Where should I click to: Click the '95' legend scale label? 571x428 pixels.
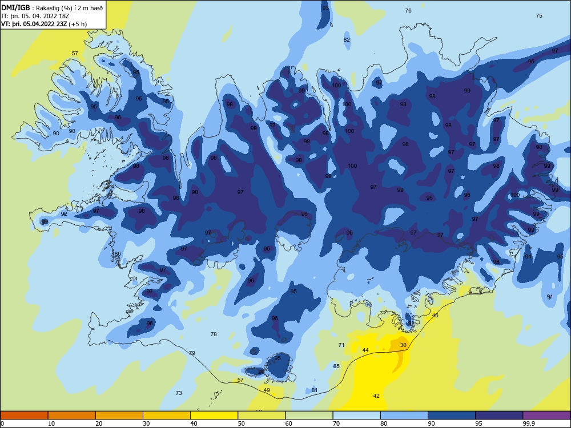coord(478,423)
